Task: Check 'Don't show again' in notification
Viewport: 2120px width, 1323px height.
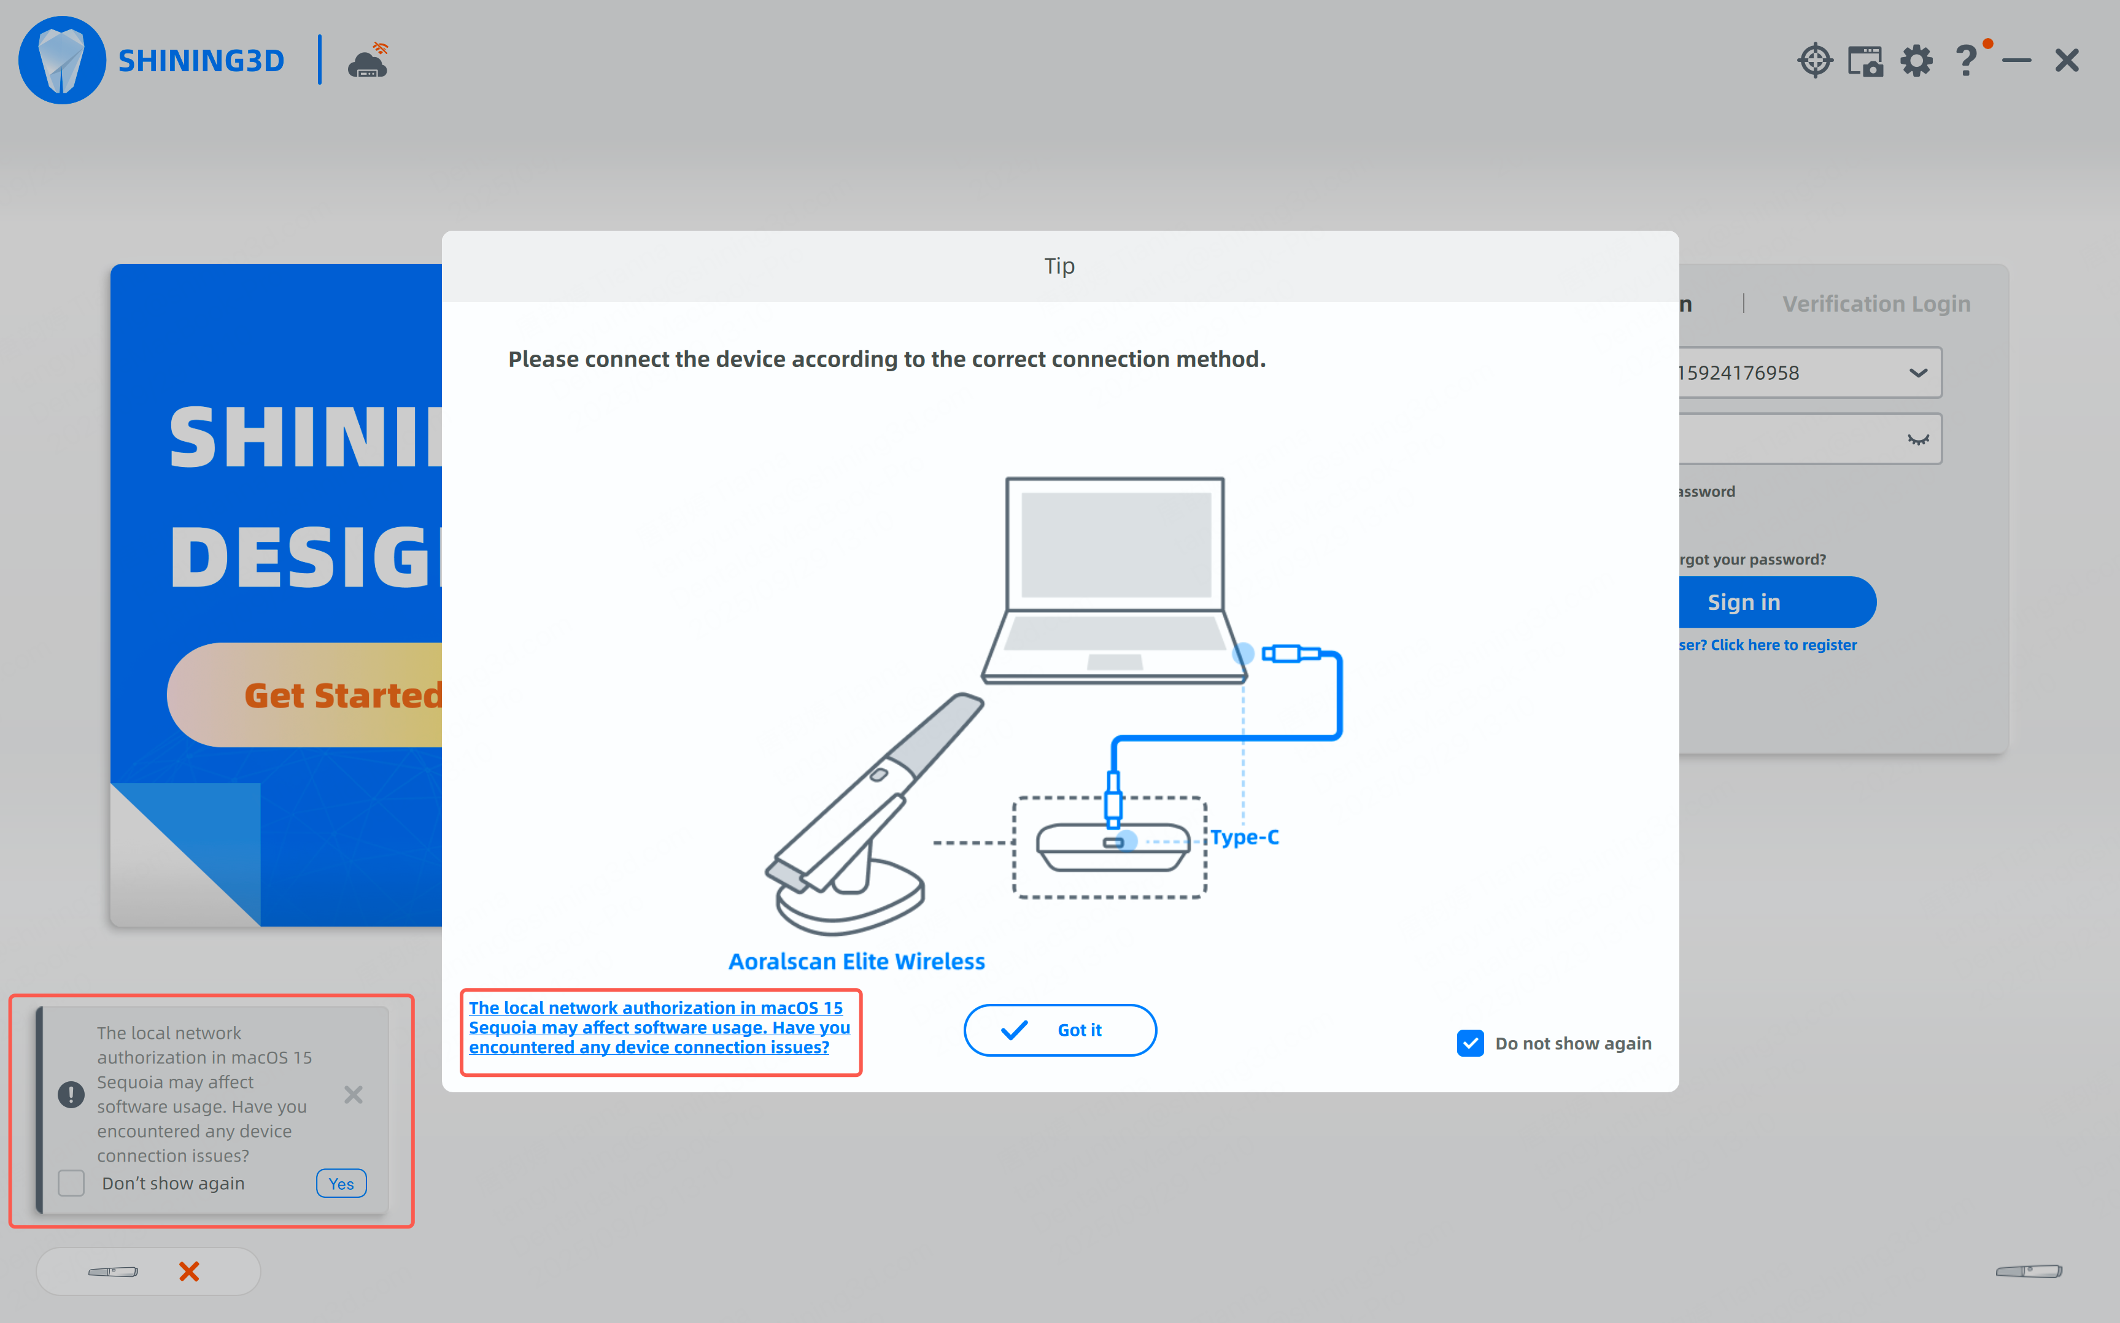Action: (x=72, y=1183)
